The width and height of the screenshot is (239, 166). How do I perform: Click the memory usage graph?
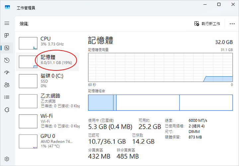160,67
